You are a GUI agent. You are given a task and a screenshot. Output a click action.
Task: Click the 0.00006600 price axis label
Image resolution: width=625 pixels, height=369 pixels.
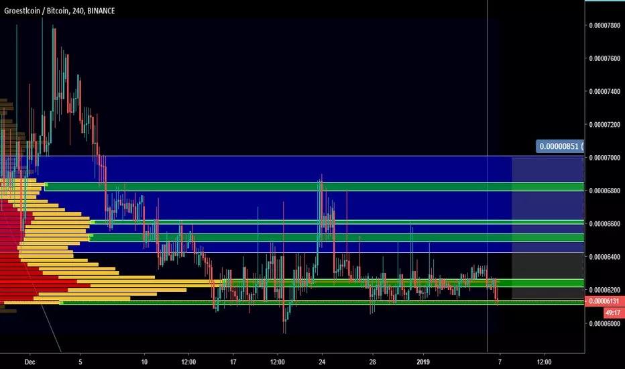tap(605, 224)
